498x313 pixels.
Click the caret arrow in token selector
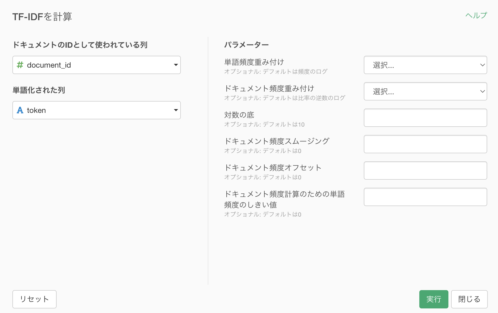pos(176,110)
